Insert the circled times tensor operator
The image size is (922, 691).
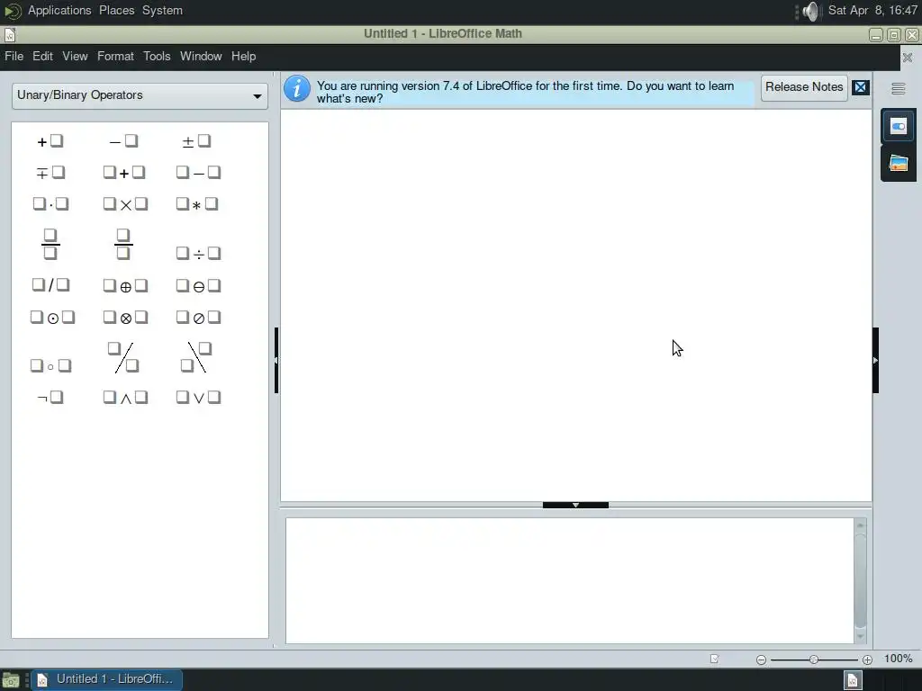pyautogui.click(x=124, y=318)
